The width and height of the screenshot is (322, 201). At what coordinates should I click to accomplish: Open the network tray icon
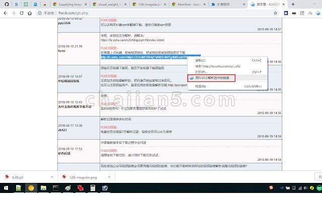[x=300, y=188]
